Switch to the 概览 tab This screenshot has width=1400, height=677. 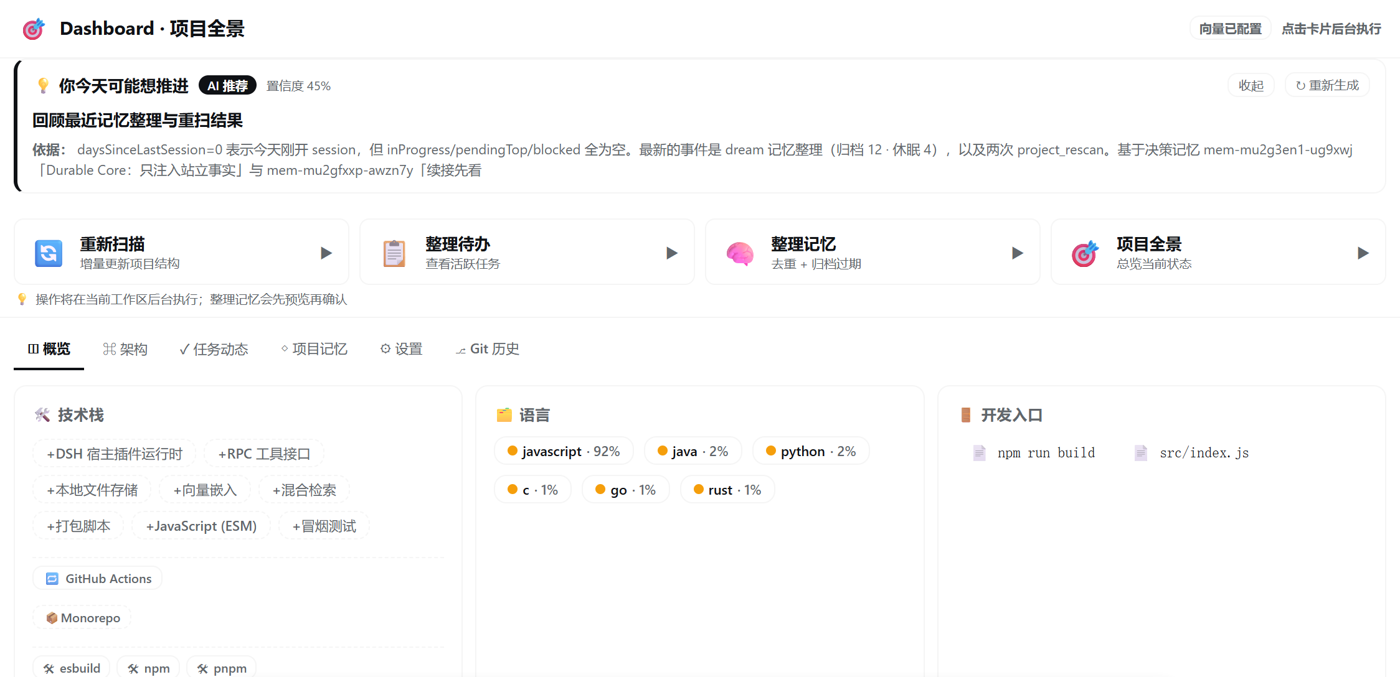49,349
